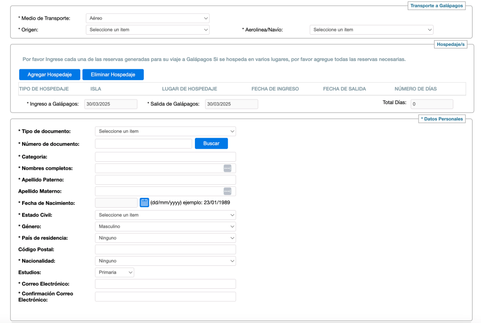Expand the Estado Civil dropdown
This screenshot has height=323, width=481.
pos(165,215)
